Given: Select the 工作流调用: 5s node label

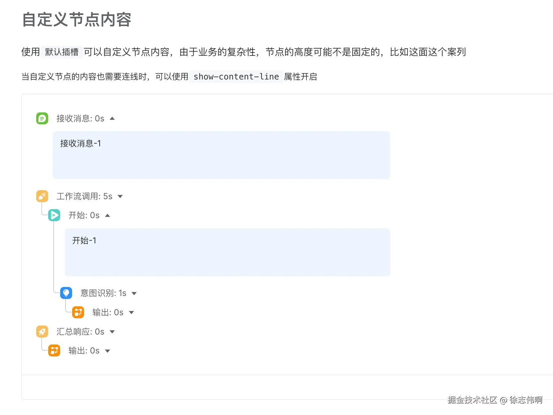Looking at the screenshot, I should 84,196.
